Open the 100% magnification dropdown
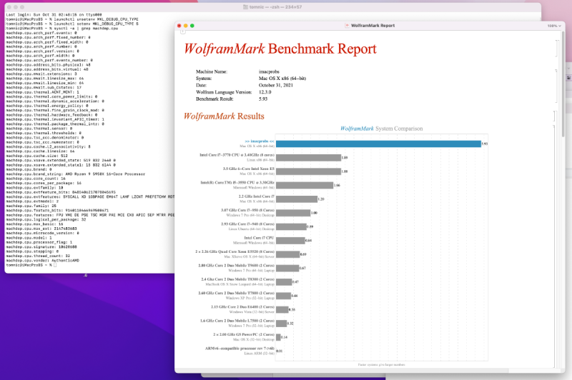The image size is (572, 380). point(554,26)
